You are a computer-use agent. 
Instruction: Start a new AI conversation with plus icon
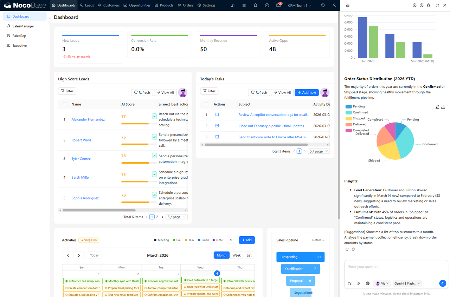point(414,5)
